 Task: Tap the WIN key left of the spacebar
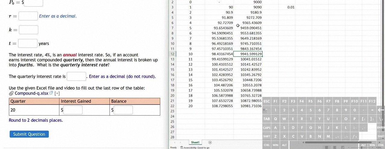pos(275,145)
